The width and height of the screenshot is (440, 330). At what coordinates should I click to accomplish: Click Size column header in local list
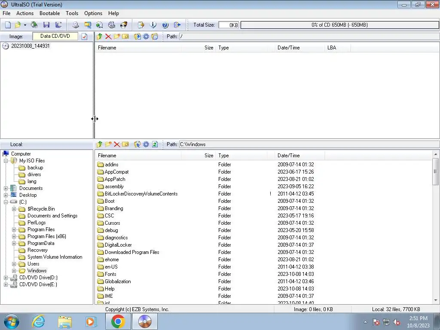198,156
